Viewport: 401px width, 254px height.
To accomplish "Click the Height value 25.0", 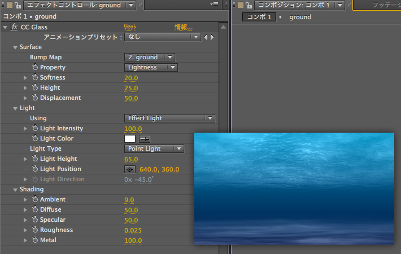I will tap(131, 88).
